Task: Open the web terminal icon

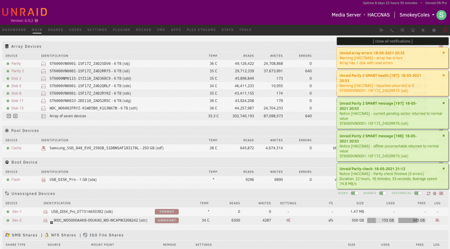Action: (x=392, y=30)
